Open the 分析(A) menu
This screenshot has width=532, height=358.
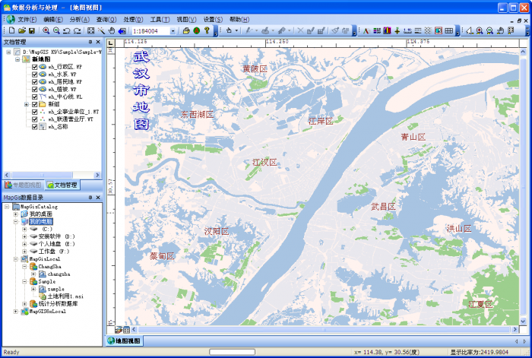pyautogui.click(x=79, y=19)
